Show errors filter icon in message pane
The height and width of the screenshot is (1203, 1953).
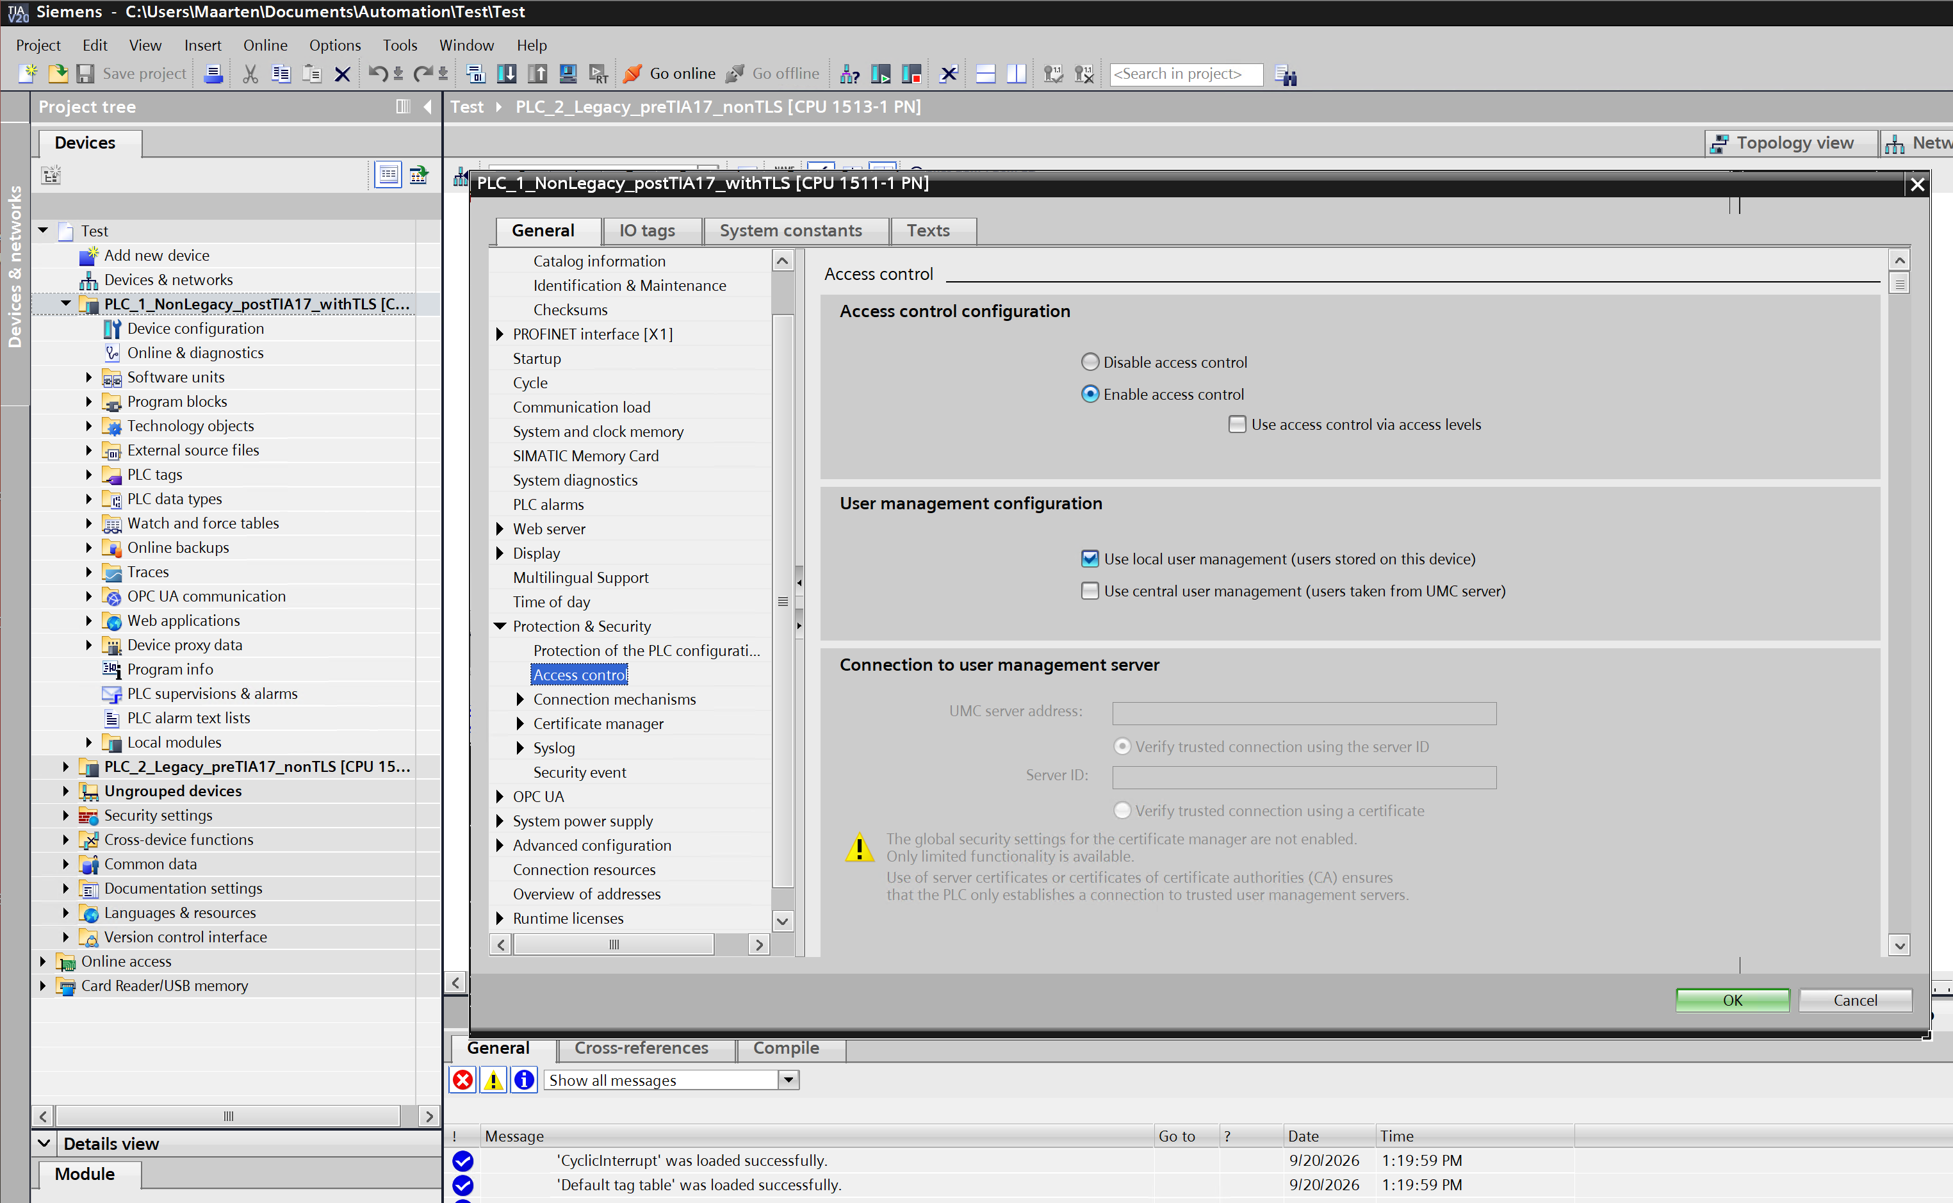coord(462,1079)
